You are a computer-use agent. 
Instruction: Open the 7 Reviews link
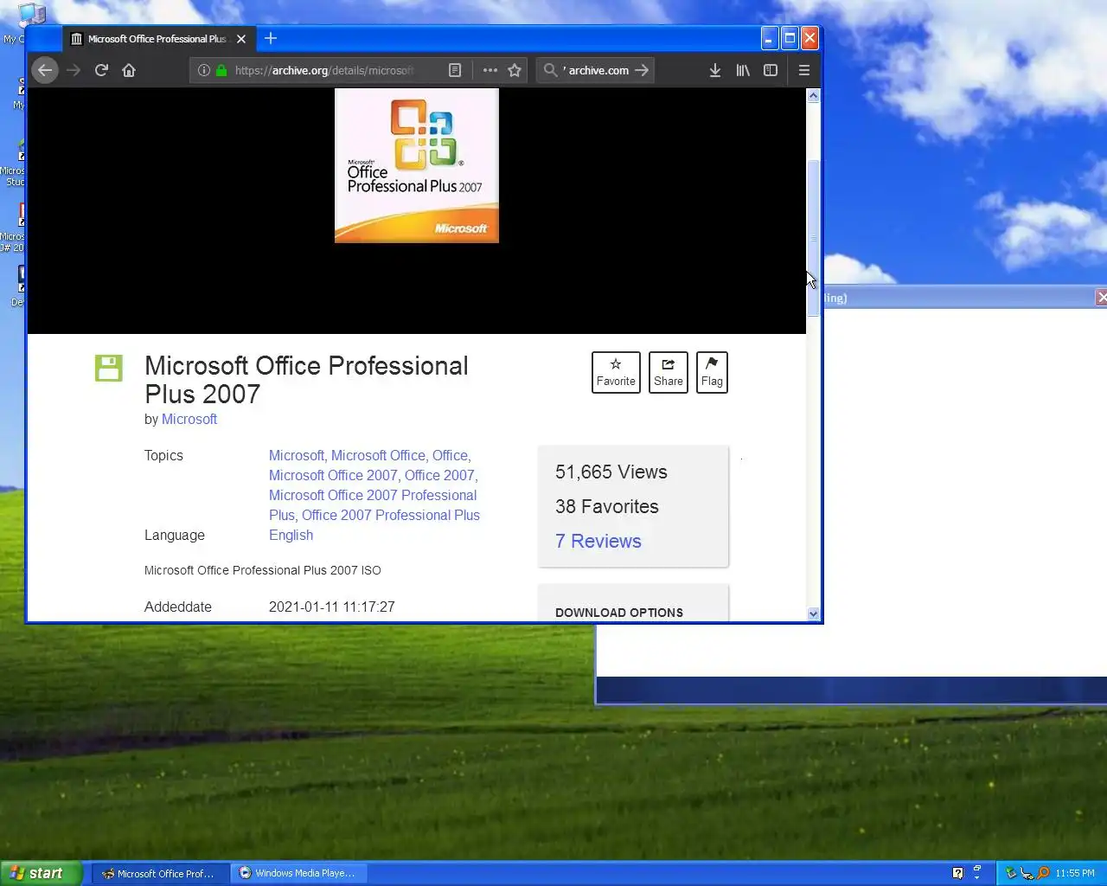click(598, 541)
